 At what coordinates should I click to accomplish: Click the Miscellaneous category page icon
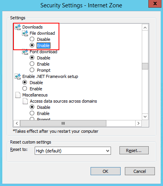coord(18,95)
